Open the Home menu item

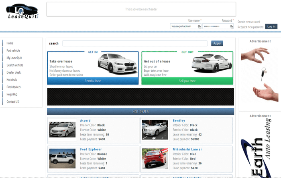(x=10, y=43)
